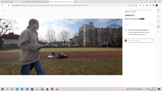The width and height of the screenshot is (162, 91).
Task: Select the "Zadanie 2" post title
Action: click(130, 15)
